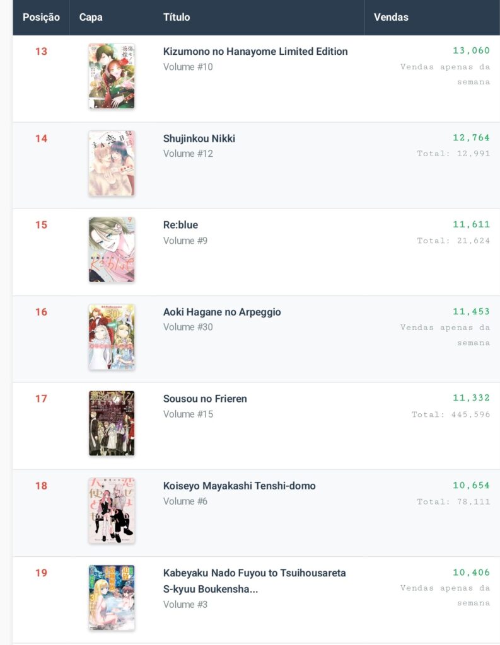The width and height of the screenshot is (500, 645).
Task: Click the Kabeyaku Nado Fuyou cover thumbnail
Action: coord(112,597)
